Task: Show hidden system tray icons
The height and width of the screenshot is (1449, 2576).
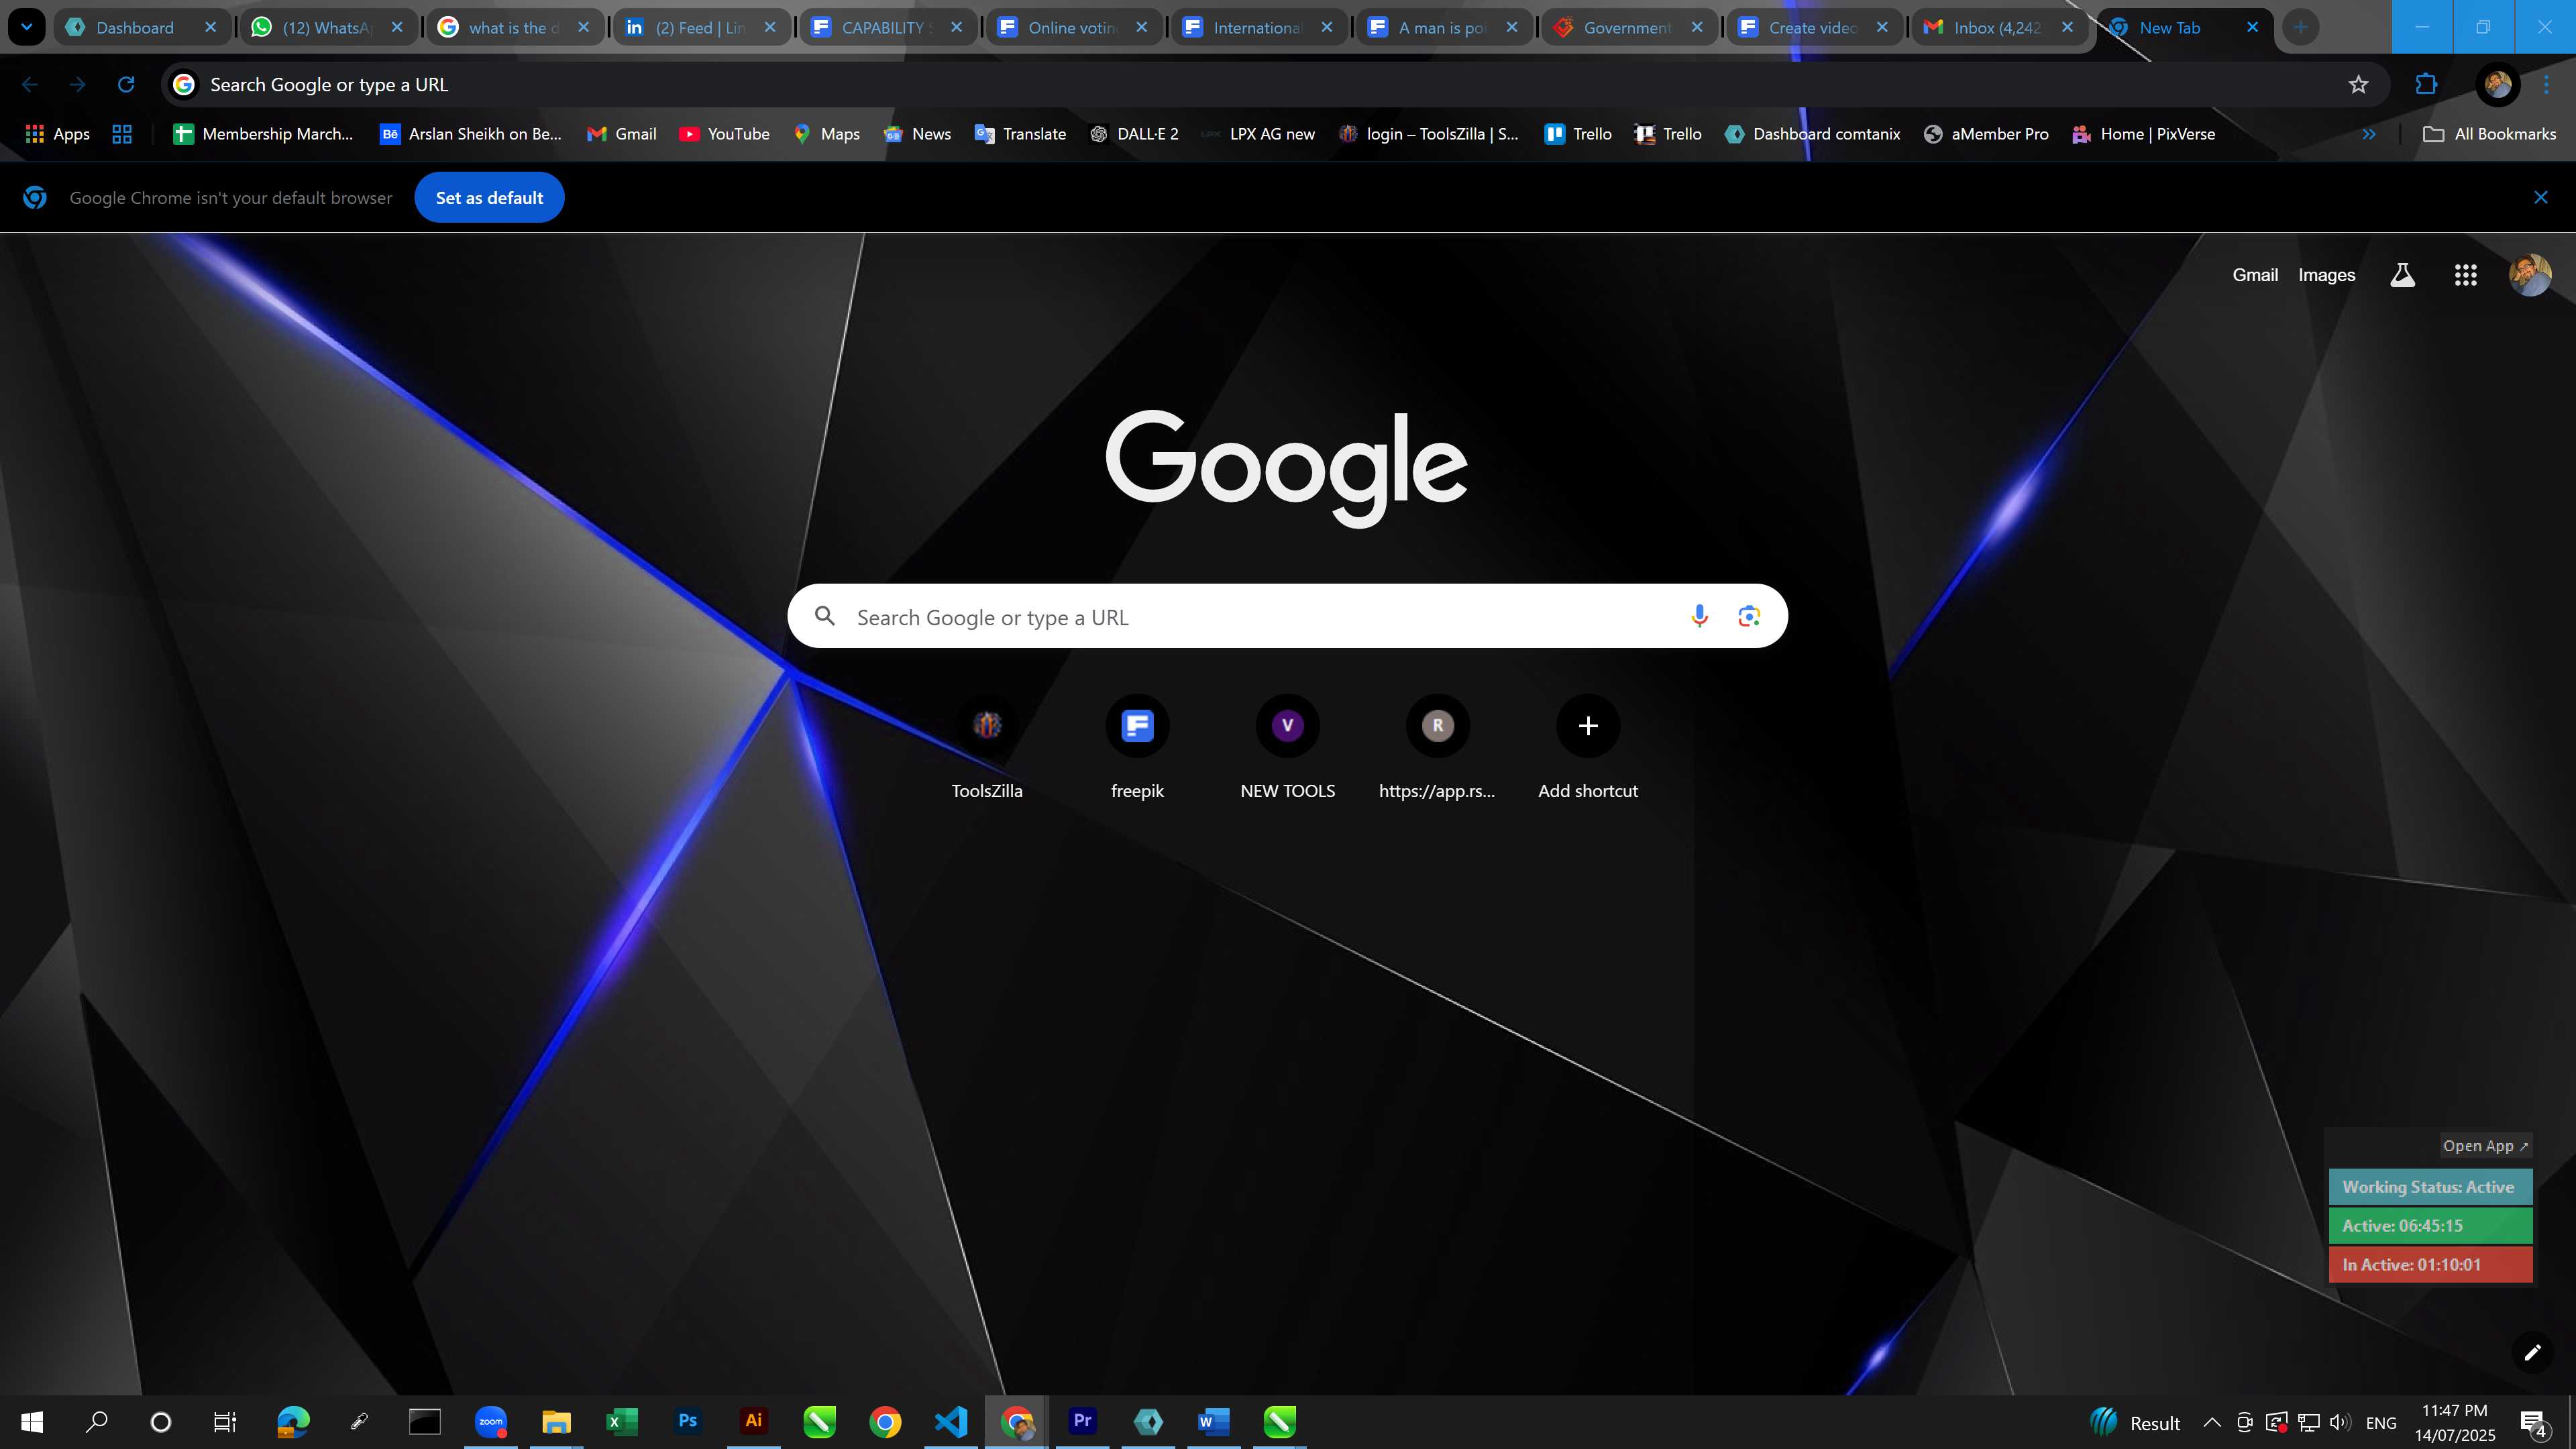Action: (x=2212, y=1423)
